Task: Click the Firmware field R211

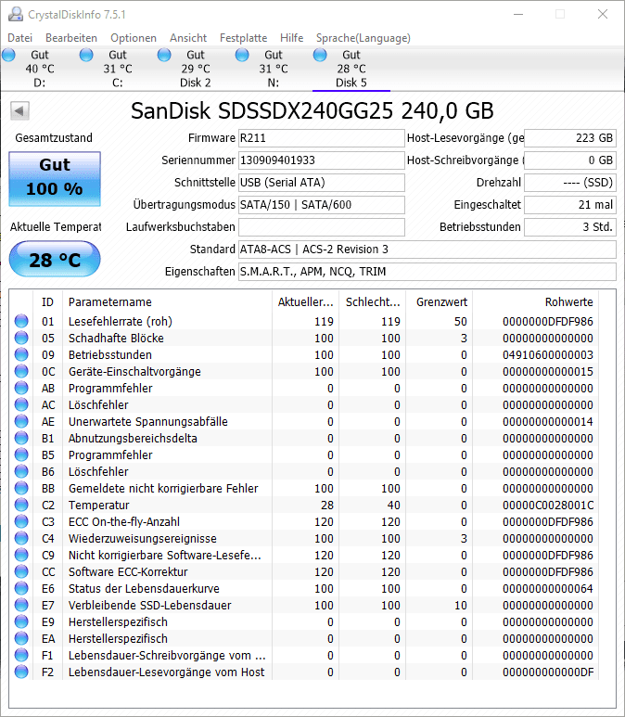Action: pos(322,138)
